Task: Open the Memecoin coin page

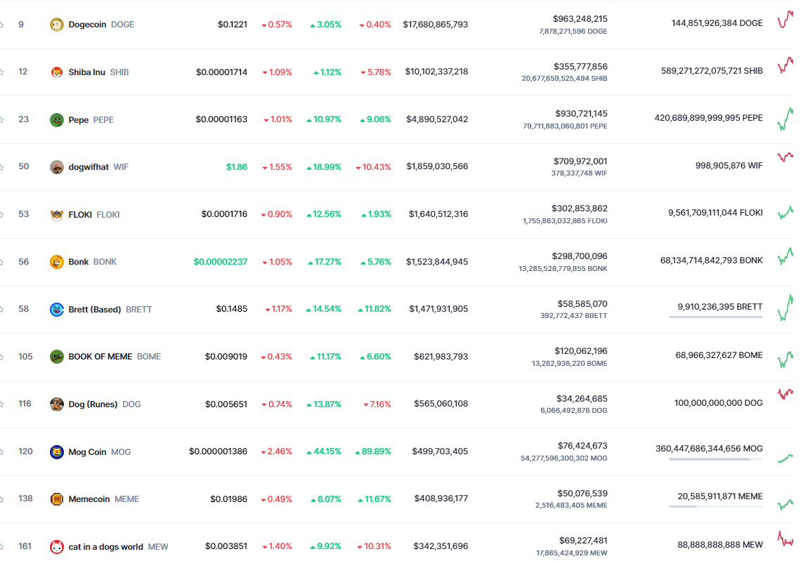Action: click(89, 499)
